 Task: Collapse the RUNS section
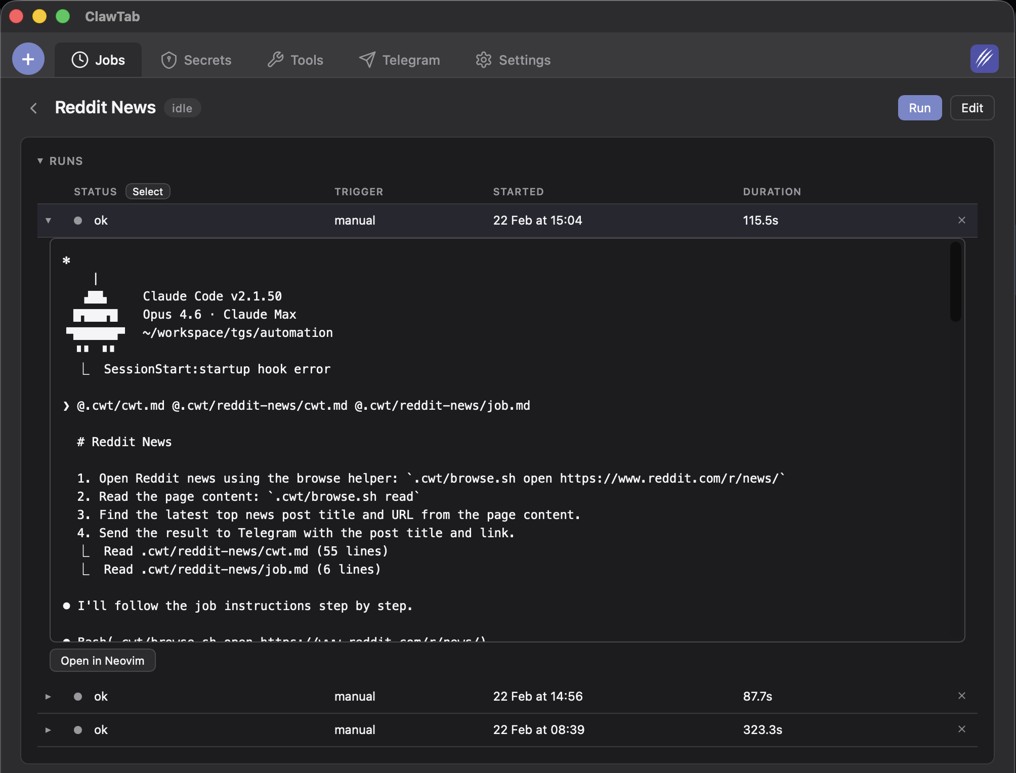point(40,160)
